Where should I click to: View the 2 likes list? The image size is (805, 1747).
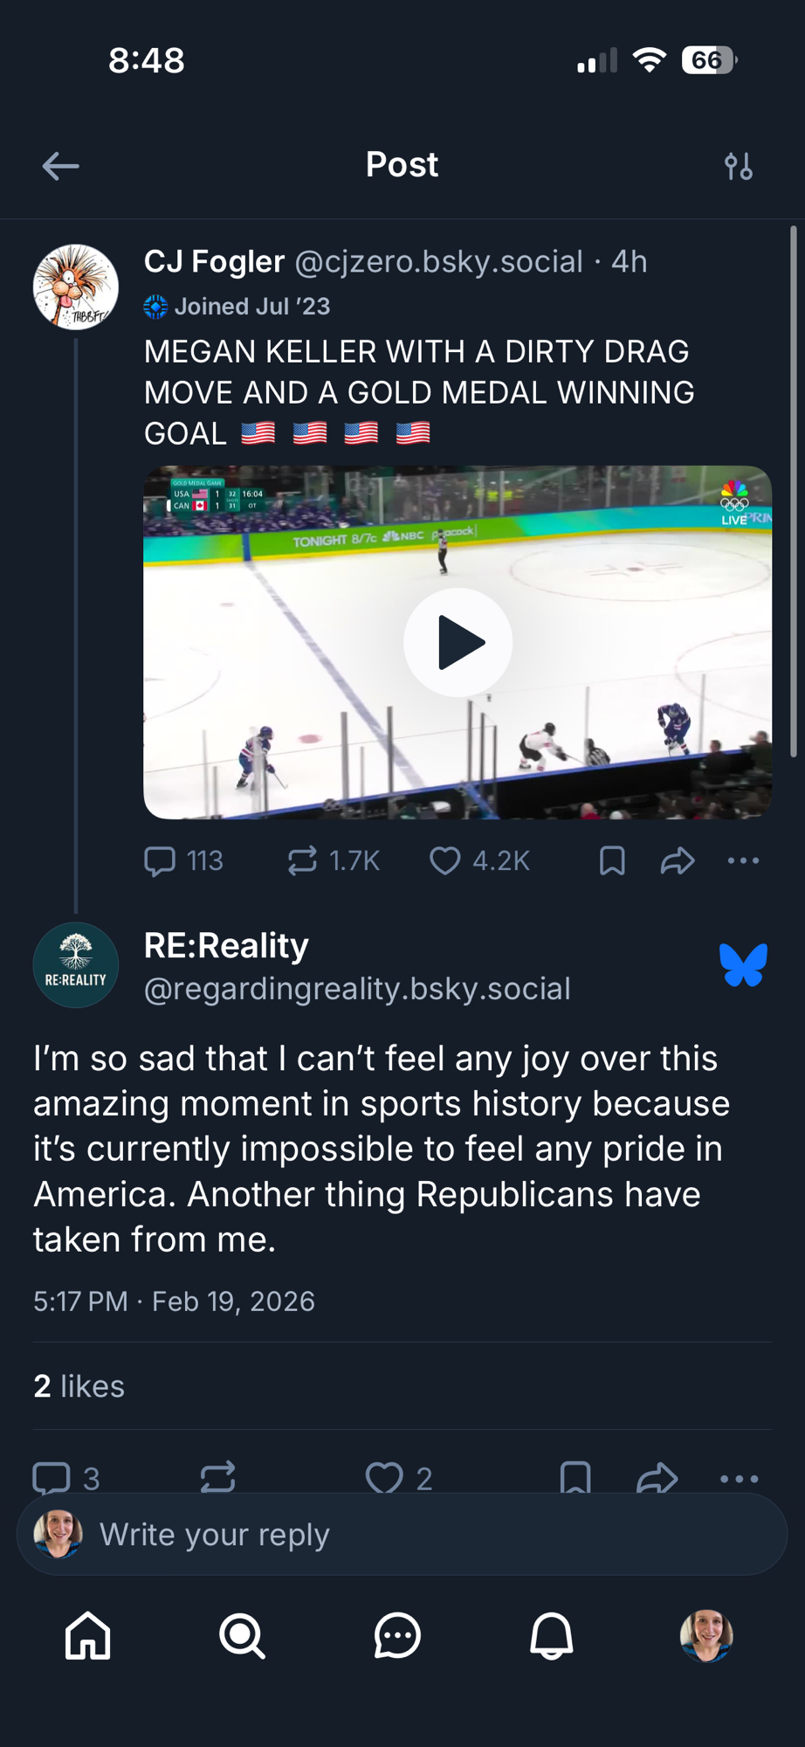(x=79, y=1386)
